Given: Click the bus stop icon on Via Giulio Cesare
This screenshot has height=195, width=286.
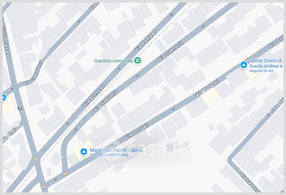Looking at the screenshot, I should tap(20, 108).
